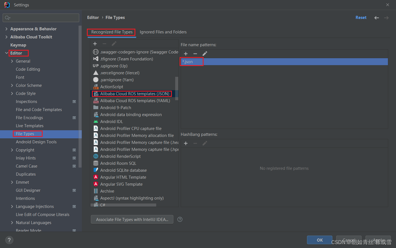The width and height of the screenshot is (396, 248).
Task: Click the search magnifier icon in settings
Action: [x=8, y=18]
